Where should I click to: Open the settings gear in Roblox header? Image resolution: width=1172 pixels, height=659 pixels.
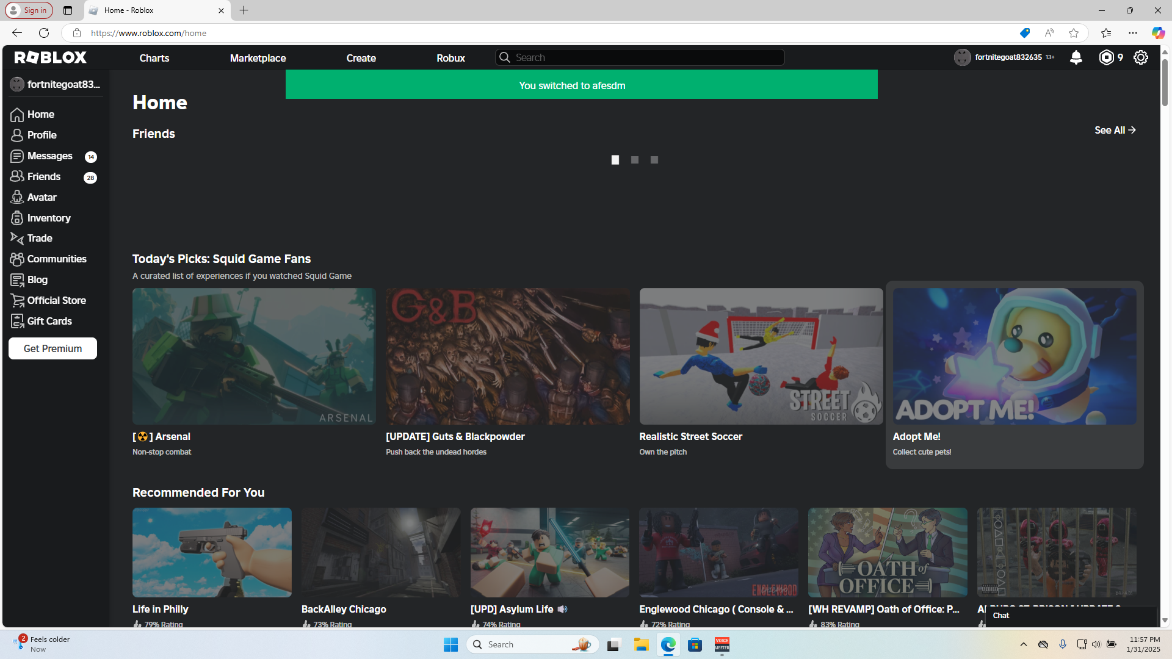tap(1141, 57)
